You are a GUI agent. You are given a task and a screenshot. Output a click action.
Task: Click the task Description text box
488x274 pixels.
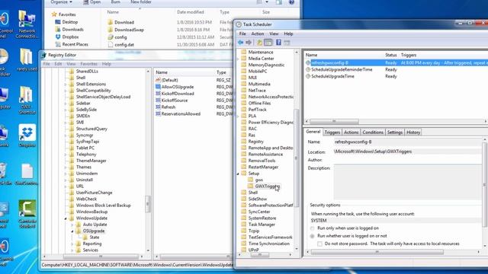pyautogui.click(x=407, y=182)
